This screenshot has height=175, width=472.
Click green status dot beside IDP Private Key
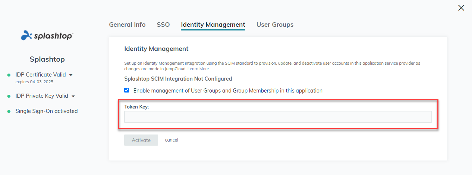click(x=9, y=96)
